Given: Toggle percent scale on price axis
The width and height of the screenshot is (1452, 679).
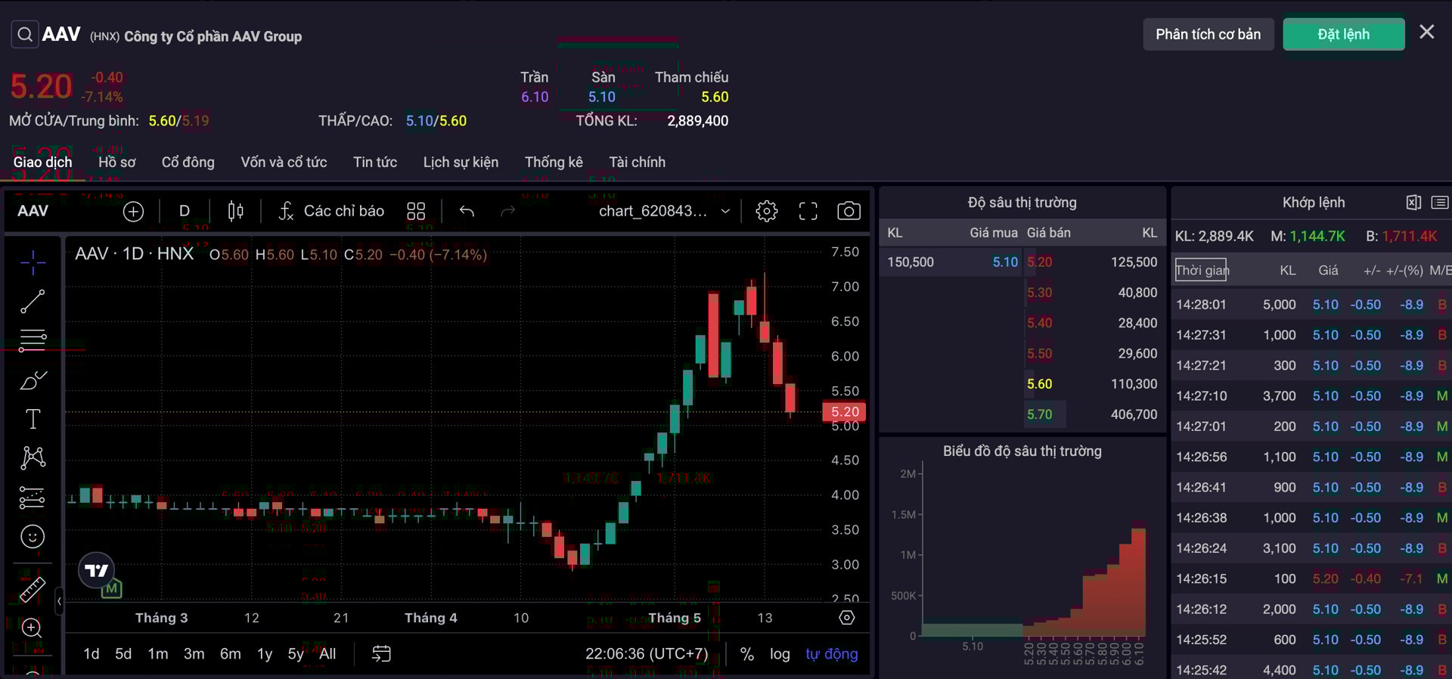Looking at the screenshot, I should pyautogui.click(x=746, y=654).
